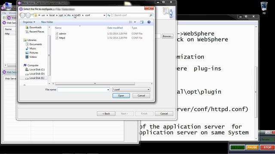Image resolution: width=275 pixels, height=154 pixels.
Task: Select Computer in the navigation pane
Action: [33, 65]
